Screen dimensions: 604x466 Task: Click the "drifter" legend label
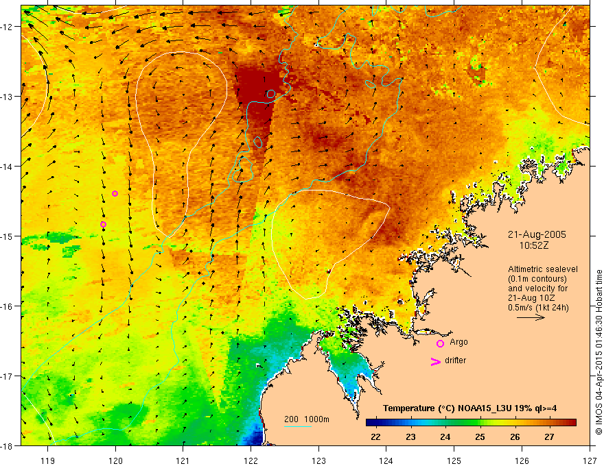tap(455, 360)
